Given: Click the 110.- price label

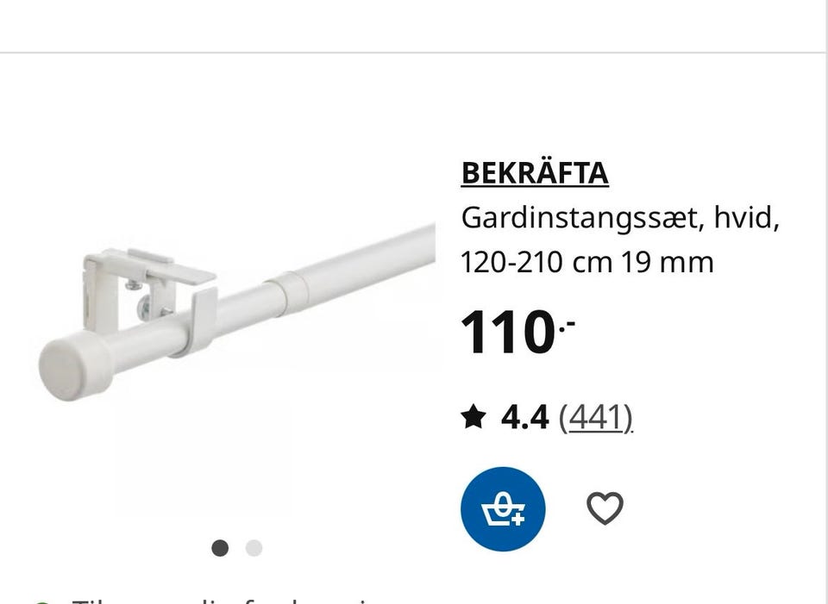Looking at the screenshot, I should point(517,333).
